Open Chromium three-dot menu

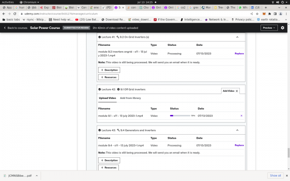[286, 14]
